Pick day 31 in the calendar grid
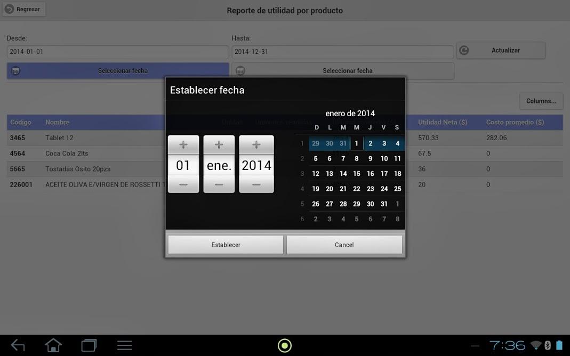The image size is (570, 356). click(384, 204)
